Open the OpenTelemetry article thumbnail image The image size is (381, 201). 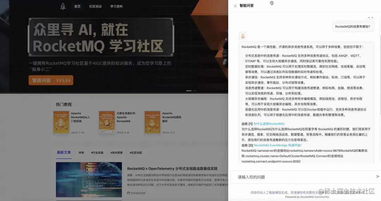[89, 180]
